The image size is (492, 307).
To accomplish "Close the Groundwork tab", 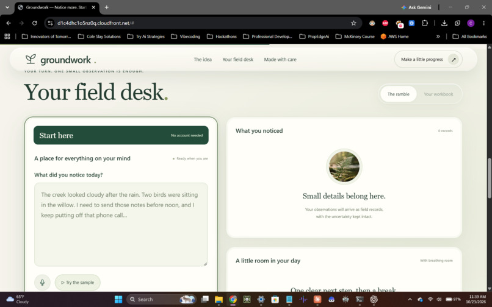I will [x=93, y=7].
